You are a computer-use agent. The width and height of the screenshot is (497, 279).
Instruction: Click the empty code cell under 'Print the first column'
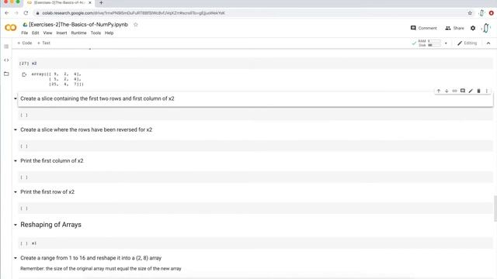point(255,177)
